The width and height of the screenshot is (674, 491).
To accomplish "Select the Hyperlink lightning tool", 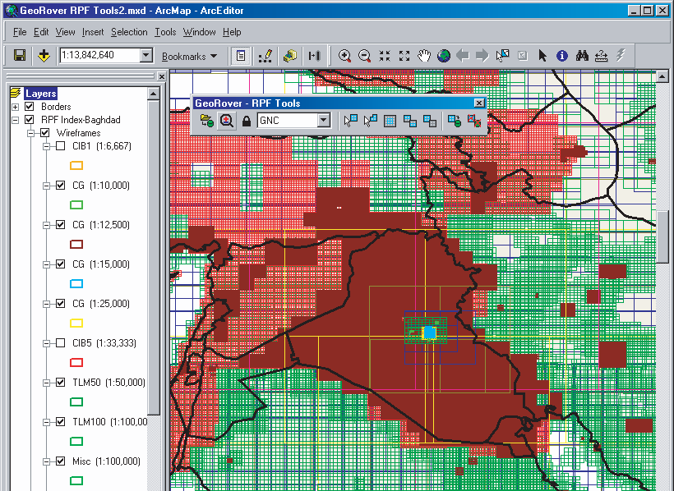I will tap(619, 56).
